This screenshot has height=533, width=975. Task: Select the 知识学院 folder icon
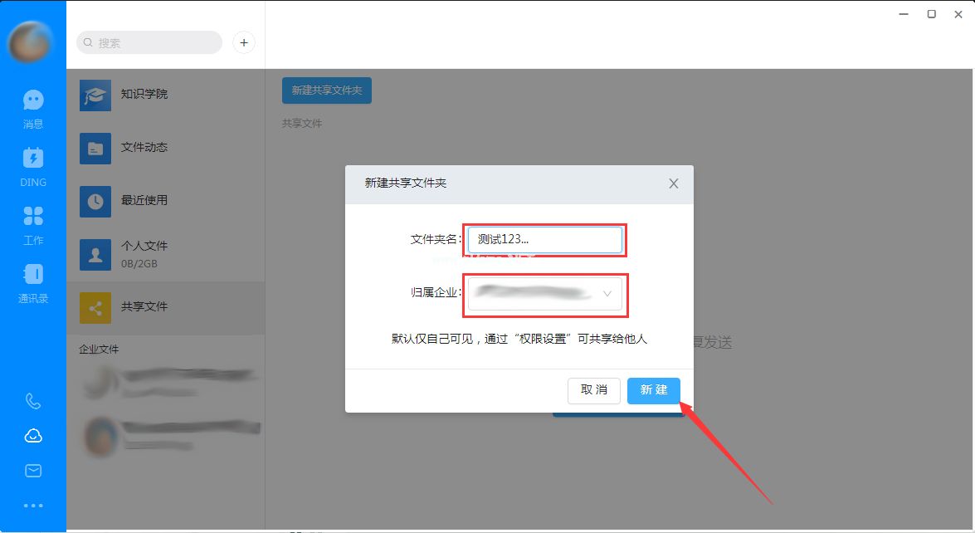(95, 95)
